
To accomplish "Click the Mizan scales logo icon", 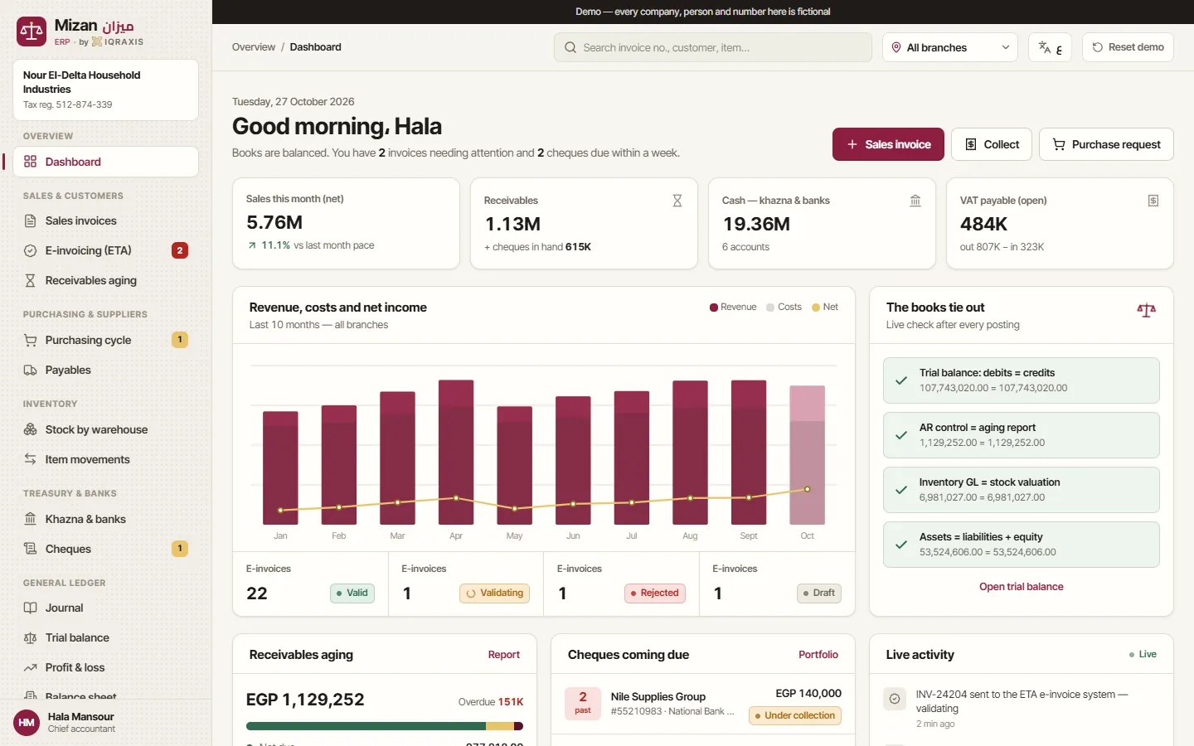I will 32,32.
